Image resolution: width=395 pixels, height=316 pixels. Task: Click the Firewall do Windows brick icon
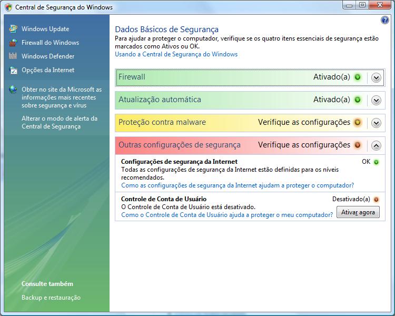pyautogui.click(x=13, y=43)
